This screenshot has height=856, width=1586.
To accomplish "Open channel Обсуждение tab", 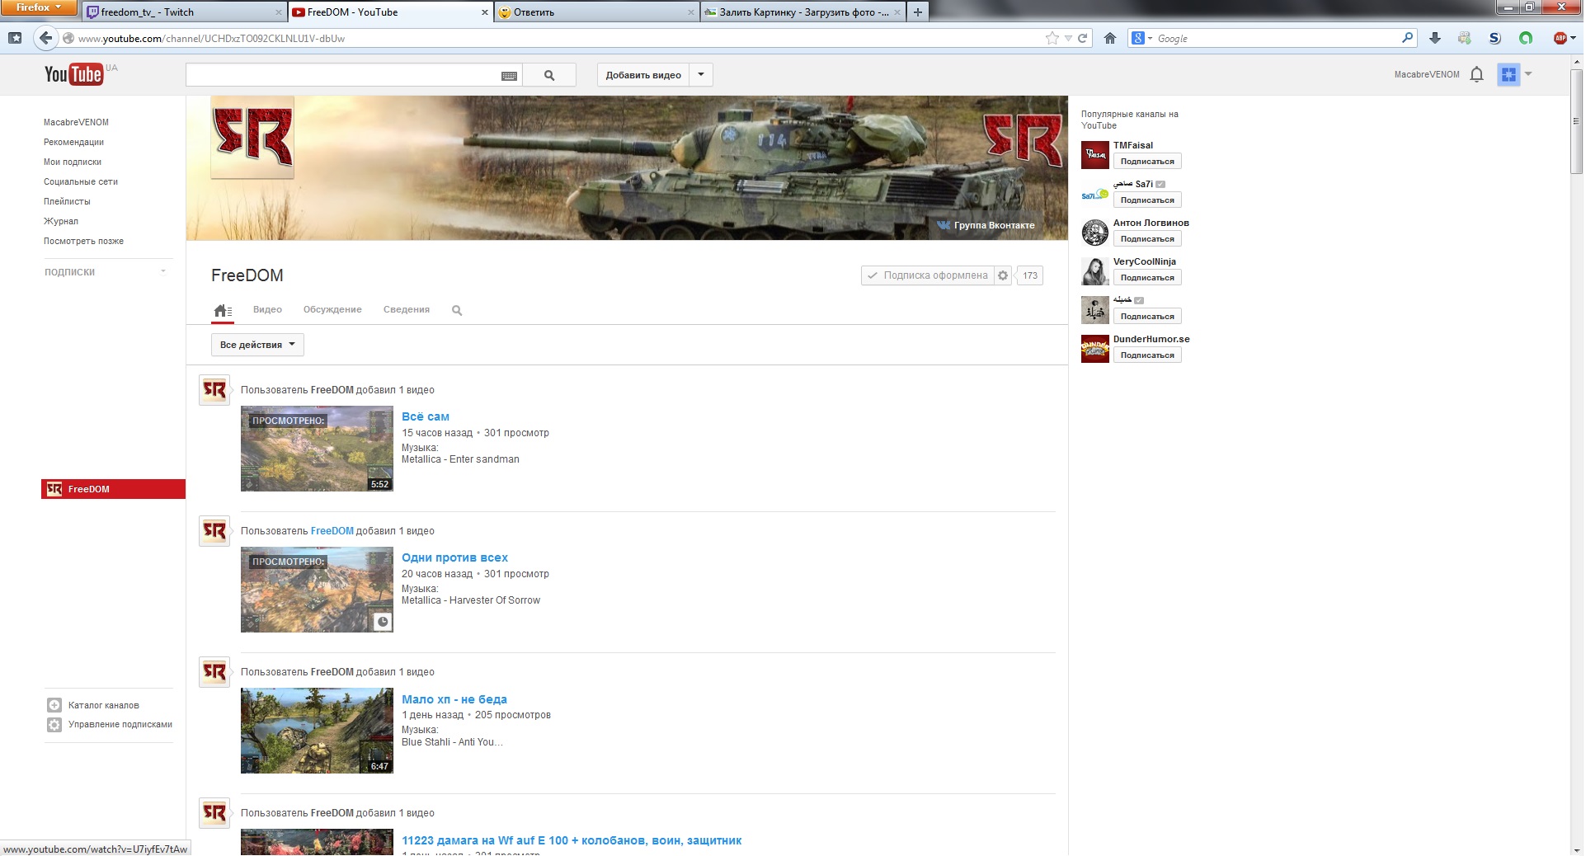I will pyautogui.click(x=332, y=310).
